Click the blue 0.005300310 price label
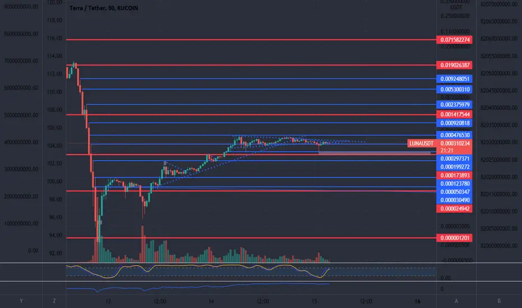Viewport: 522px width, 308px height. [454, 89]
